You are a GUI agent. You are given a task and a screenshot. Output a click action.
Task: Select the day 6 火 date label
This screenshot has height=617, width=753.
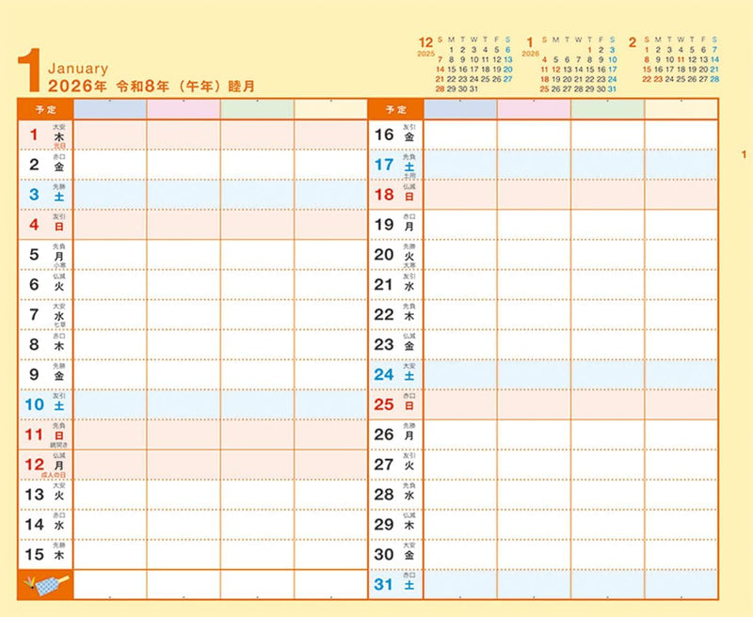point(45,284)
